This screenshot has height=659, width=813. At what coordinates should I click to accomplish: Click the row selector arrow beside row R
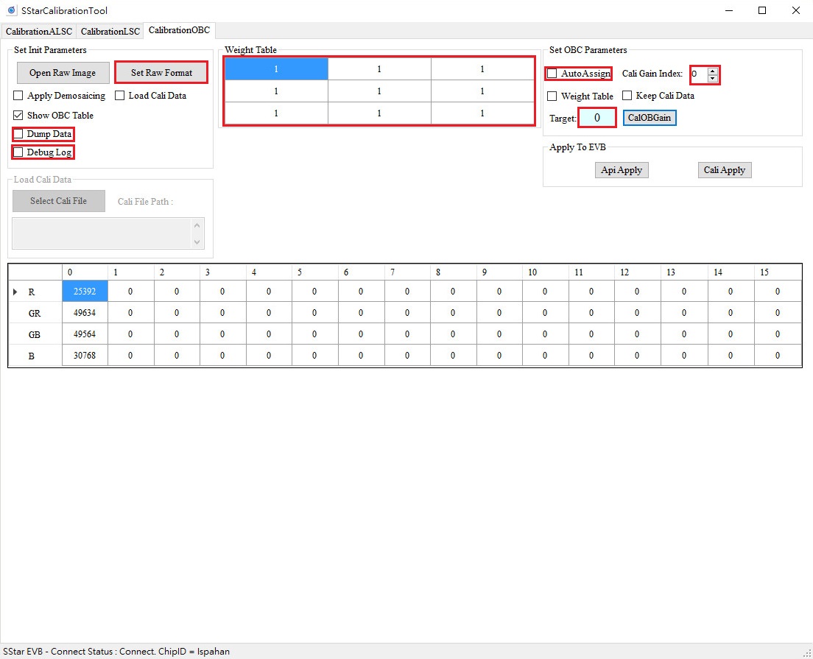click(x=14, y=291)
